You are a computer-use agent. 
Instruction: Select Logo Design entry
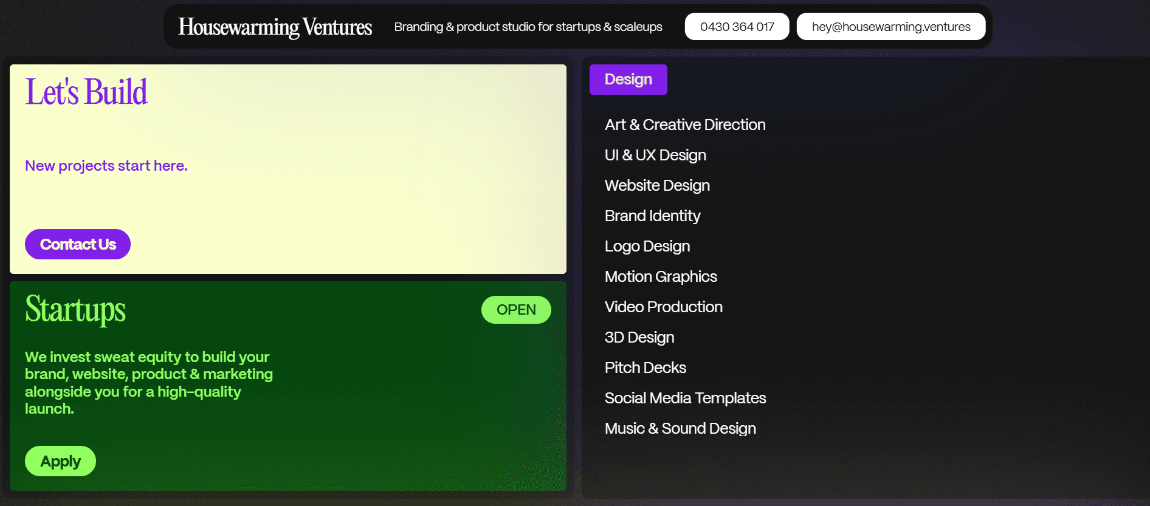[647, 246]
